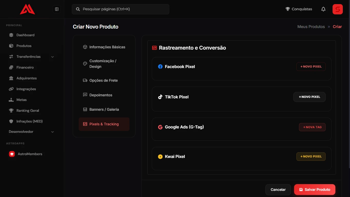350x197 pixels.
Task: Open notifications with the bell icon
Action: point(323,9)
